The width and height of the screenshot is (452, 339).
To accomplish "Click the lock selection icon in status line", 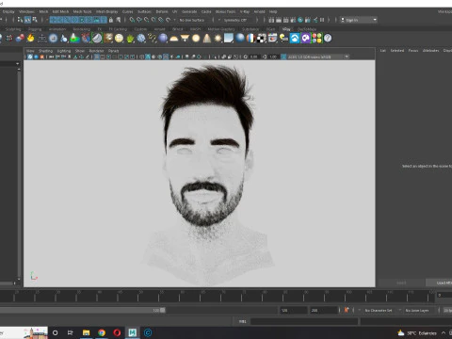I will click(111, 20).
